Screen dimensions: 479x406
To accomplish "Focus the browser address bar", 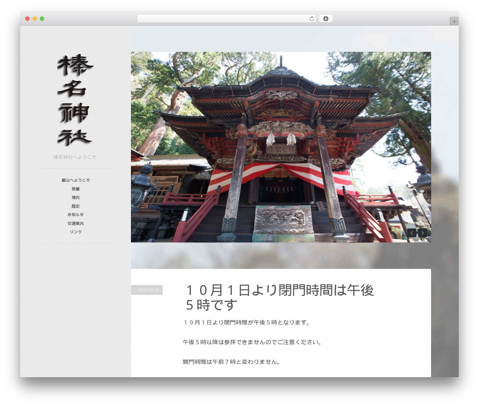I will [x=226, y=19].
